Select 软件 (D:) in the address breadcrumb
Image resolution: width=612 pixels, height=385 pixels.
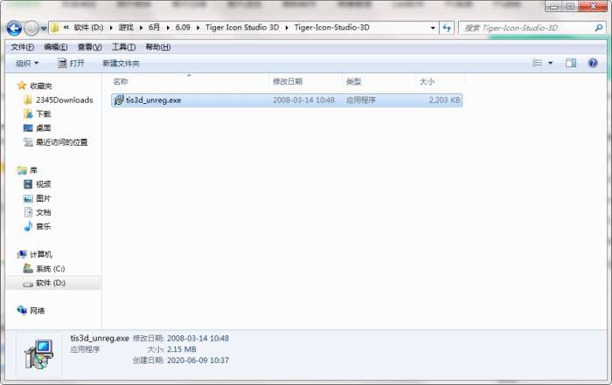pyautogui.click(x=88, y=27)
